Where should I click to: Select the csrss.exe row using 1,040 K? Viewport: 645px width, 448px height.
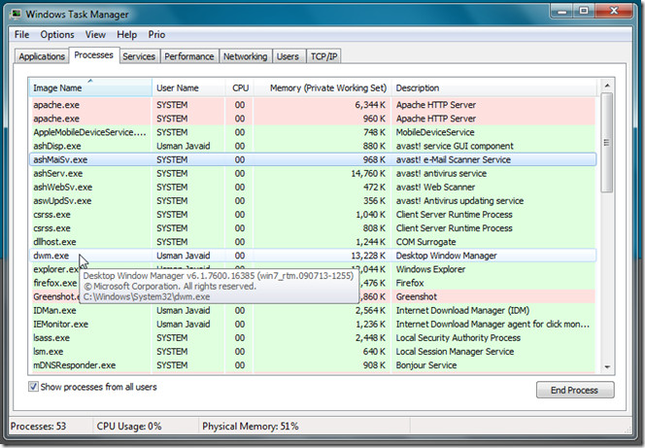coord(313,215)
